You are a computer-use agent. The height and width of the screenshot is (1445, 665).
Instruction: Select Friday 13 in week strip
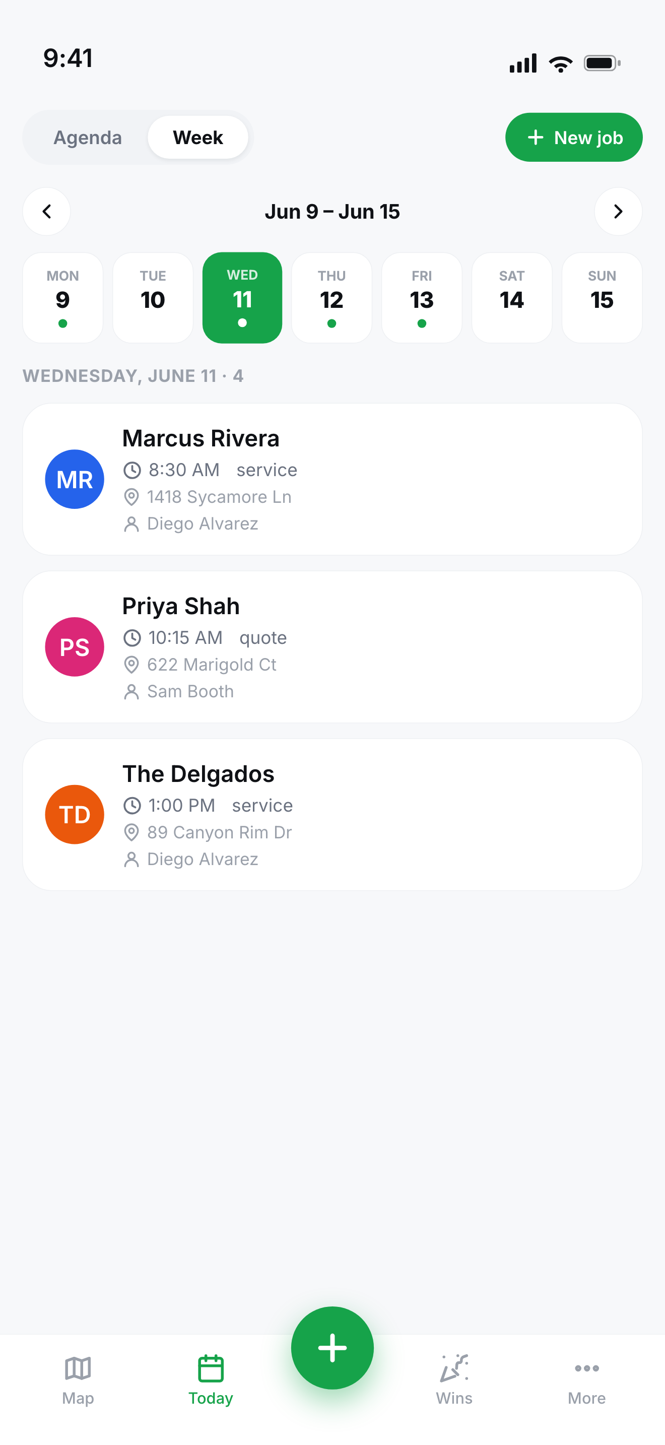point(422,298)
